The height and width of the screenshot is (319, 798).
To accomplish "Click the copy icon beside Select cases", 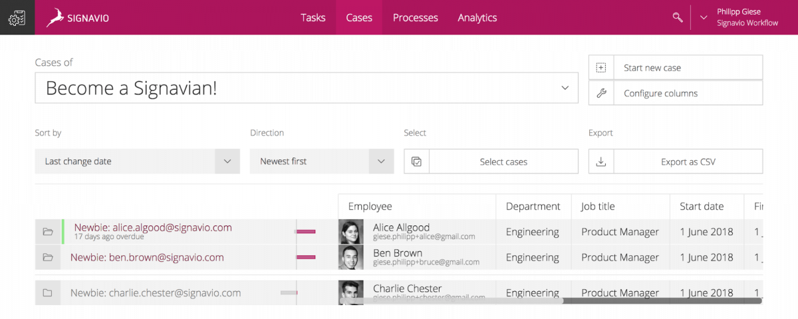I will point(416,161).
